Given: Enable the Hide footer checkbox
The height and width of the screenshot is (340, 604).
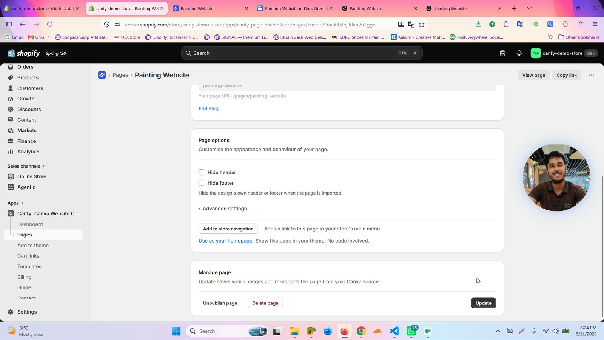Looking at the screenshot, I should (202, 183).
